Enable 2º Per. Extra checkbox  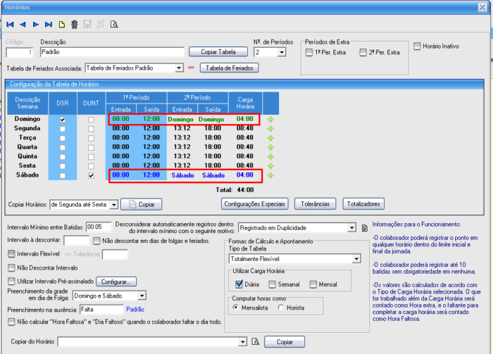tap(363, 53)
